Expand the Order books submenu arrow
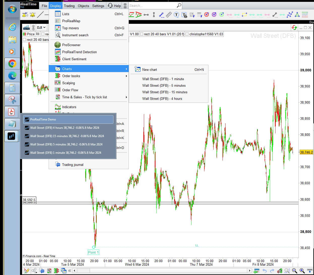The image size is (314, 275). click(x=126, y=76)
